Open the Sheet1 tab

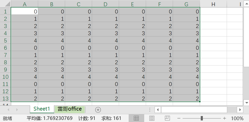pos(42,109)
